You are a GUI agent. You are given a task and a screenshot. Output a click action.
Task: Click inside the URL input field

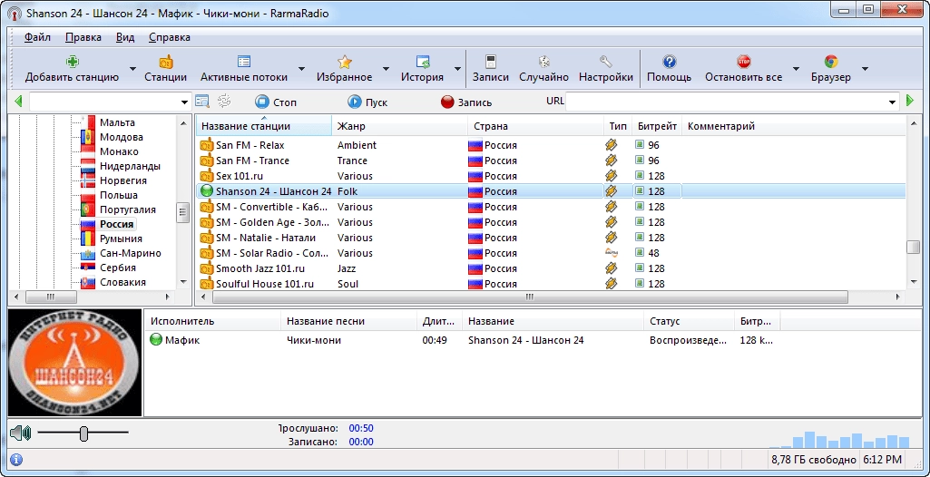pos(727,102)
